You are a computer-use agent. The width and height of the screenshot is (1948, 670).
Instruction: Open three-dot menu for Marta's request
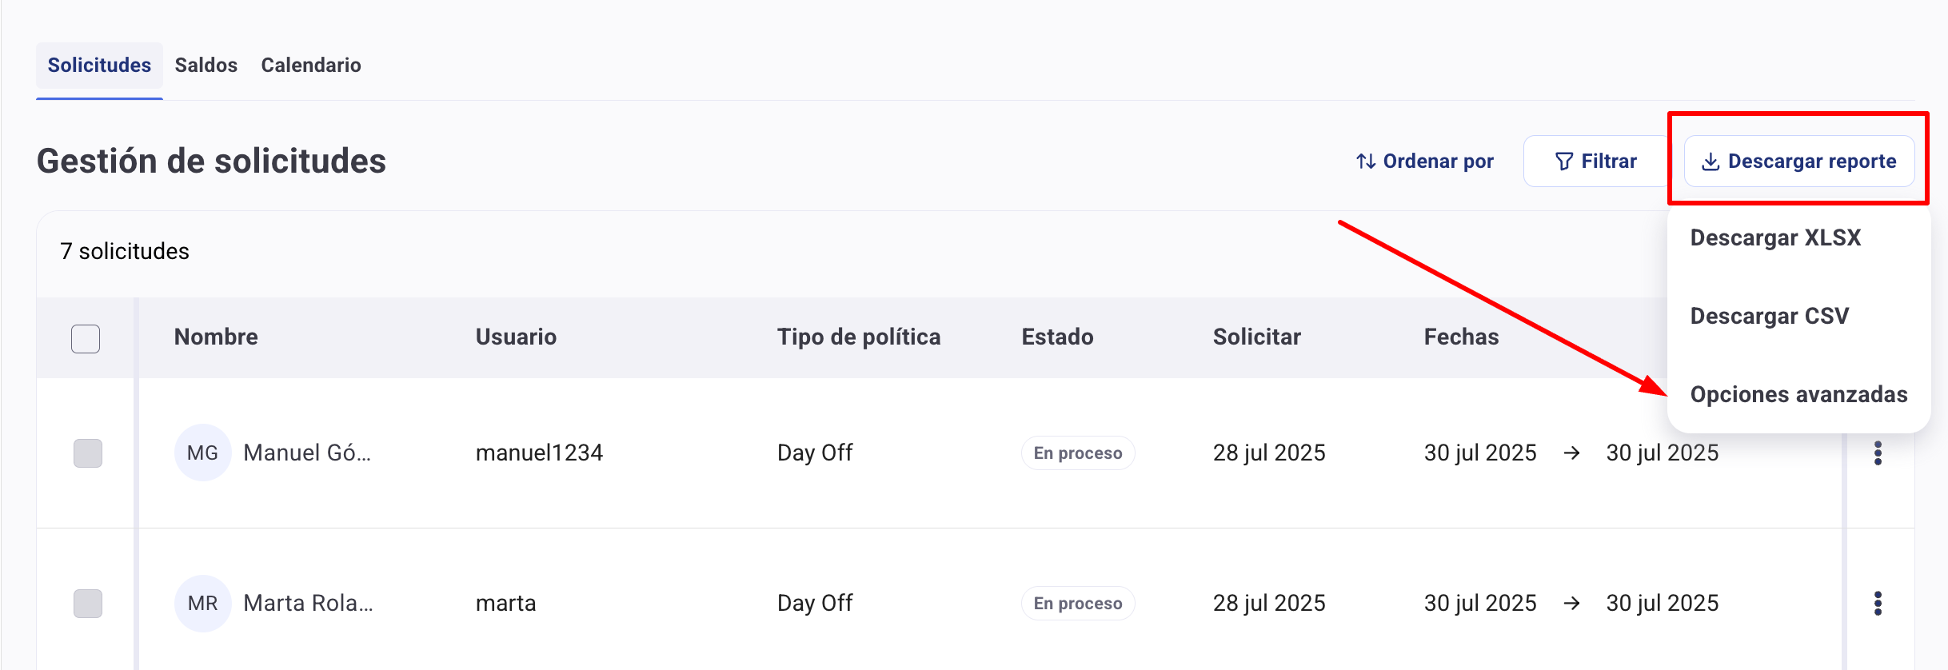click(x=1878, y=604)
